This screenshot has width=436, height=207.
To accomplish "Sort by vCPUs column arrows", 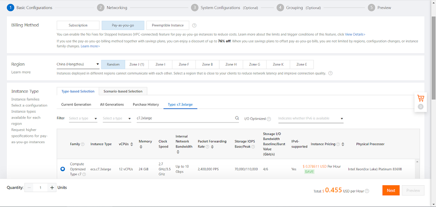I will coord(131,144).
